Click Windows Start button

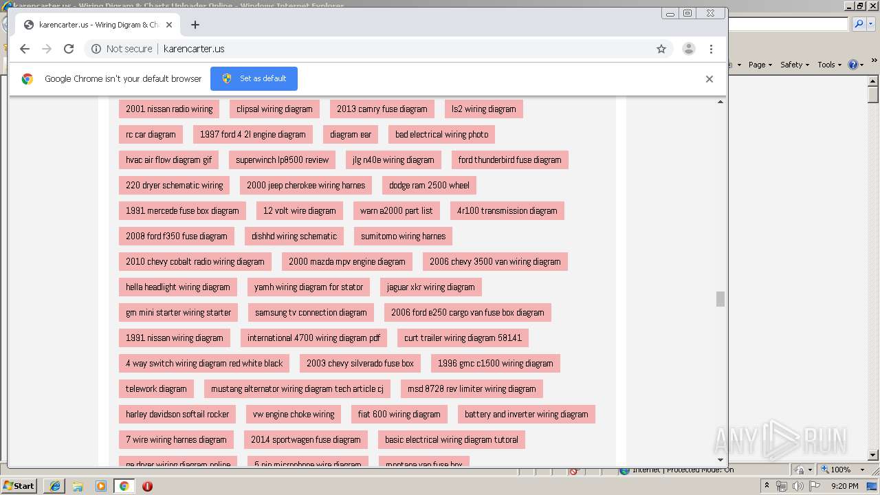(x=19, y=485)
